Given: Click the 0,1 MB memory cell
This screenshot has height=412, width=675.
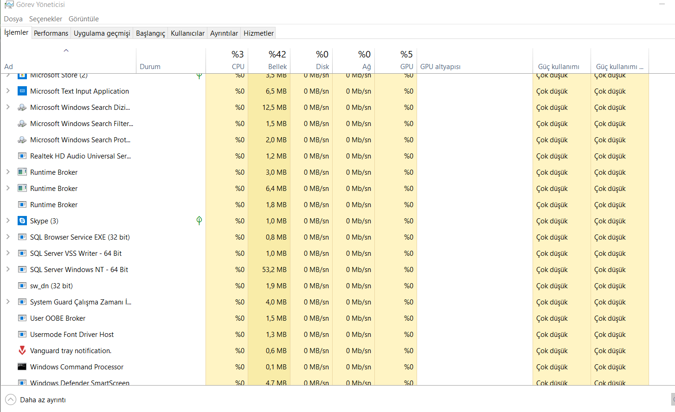Looking at the screenshot, I should (269, 367).
